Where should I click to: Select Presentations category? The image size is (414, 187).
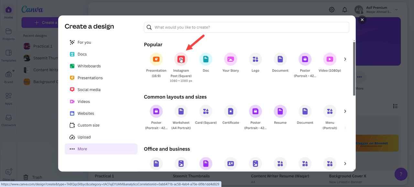click(x=101, y=78)
